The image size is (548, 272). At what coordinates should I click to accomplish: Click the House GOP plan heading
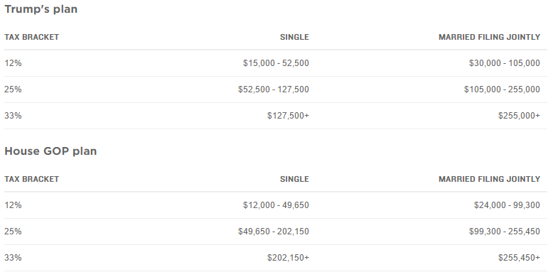[x=50, y=151]
